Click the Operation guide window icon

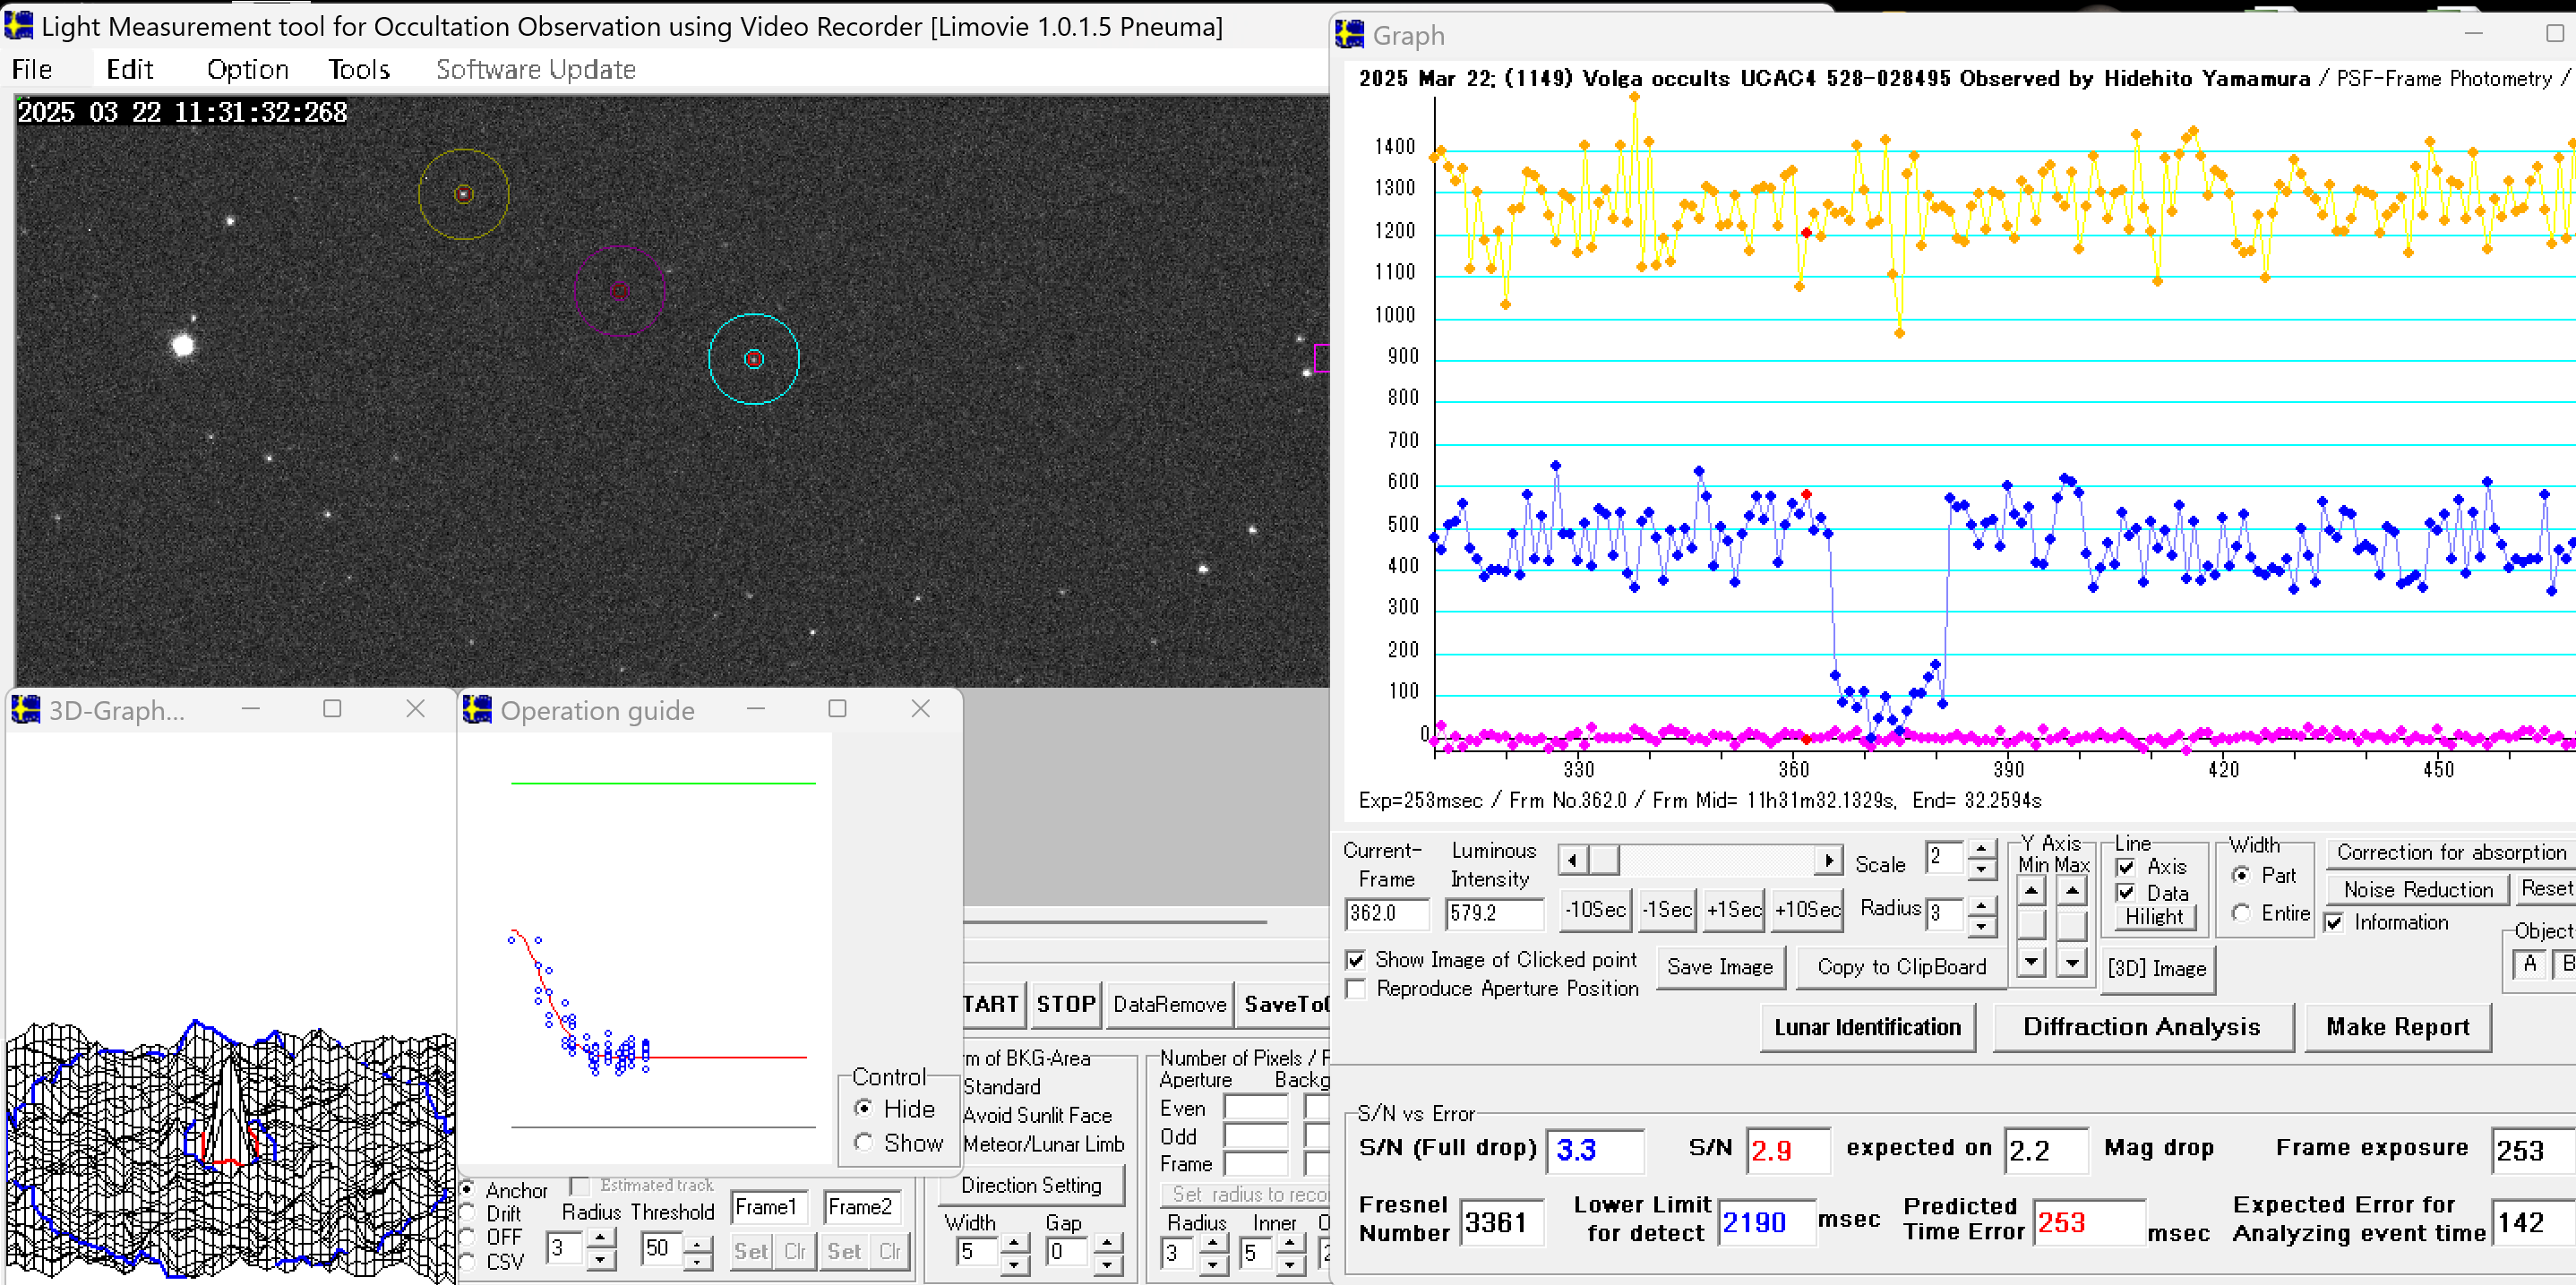[478, 710]
